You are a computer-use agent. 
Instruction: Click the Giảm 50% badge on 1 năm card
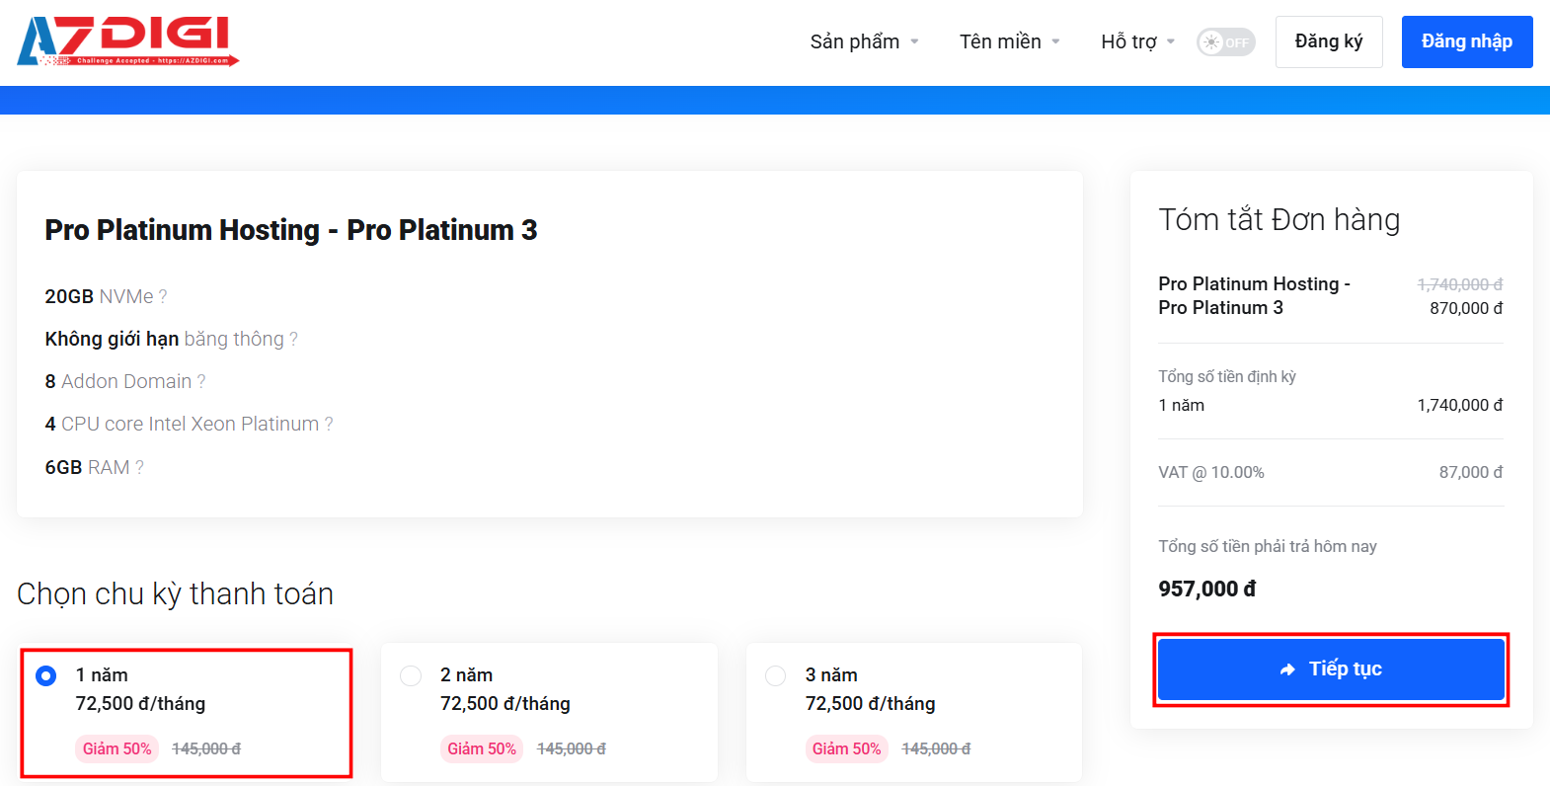click(x=117, y=749)
